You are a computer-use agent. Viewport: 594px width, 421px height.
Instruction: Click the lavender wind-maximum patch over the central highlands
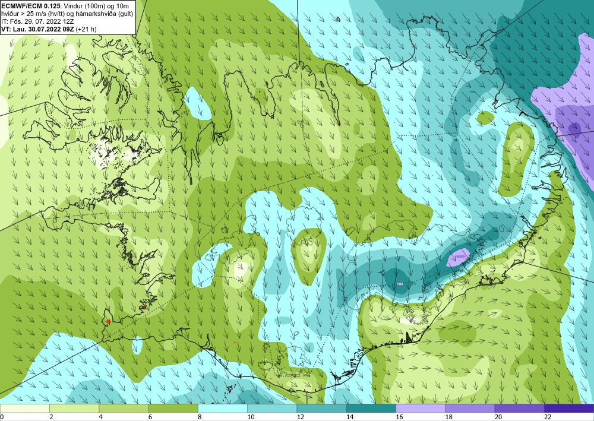pyautogui.click(x=459, y=258)
